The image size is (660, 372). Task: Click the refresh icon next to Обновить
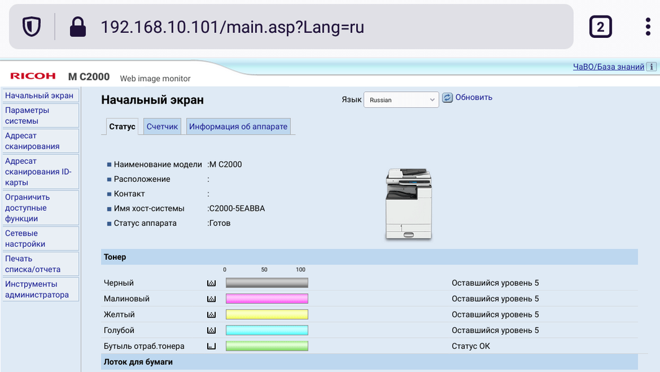pyautogui.click(x=447, y=97)
